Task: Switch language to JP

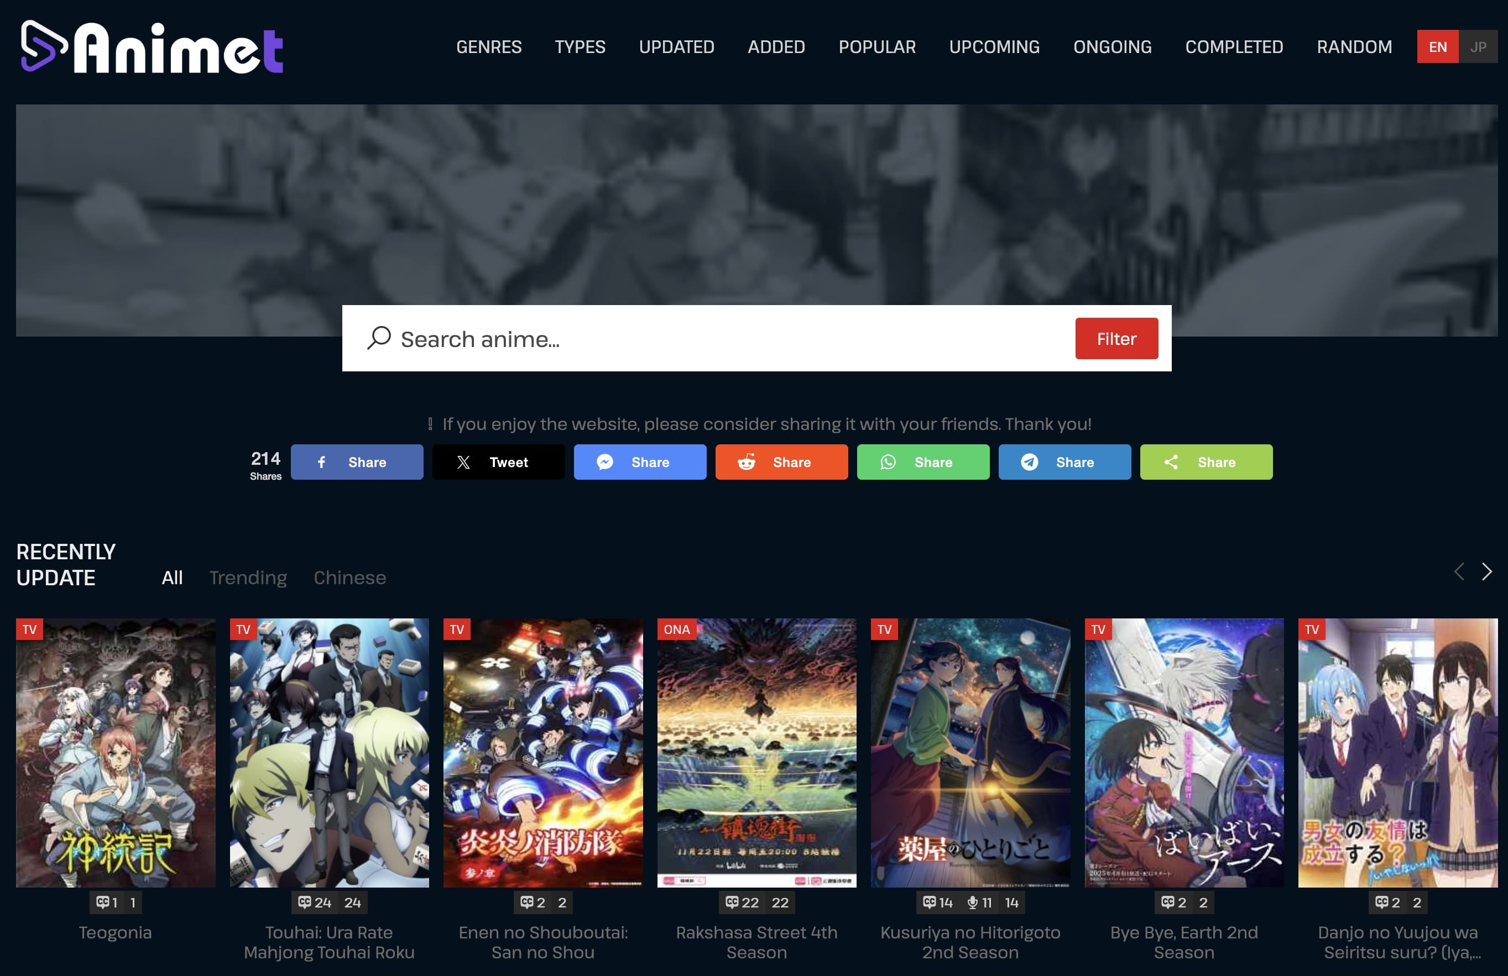Action: (x=1478, y=47)
